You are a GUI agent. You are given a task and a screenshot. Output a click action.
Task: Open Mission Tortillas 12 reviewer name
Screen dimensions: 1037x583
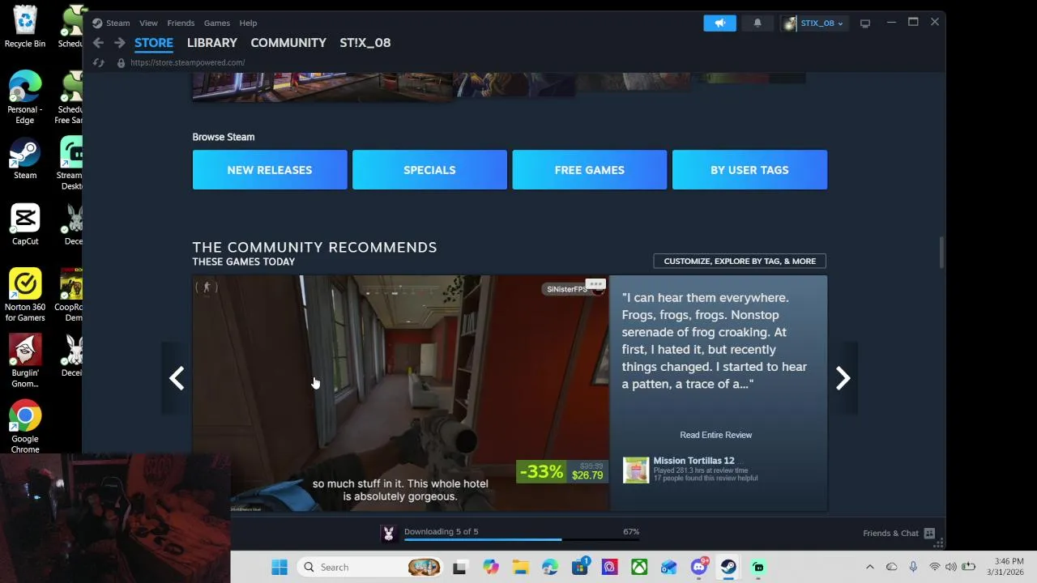(x=693, y=461)
